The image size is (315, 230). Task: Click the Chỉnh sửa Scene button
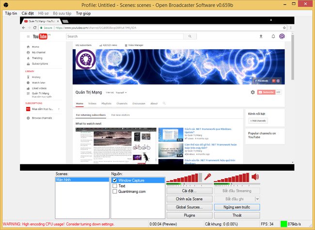tap(189, 199)
